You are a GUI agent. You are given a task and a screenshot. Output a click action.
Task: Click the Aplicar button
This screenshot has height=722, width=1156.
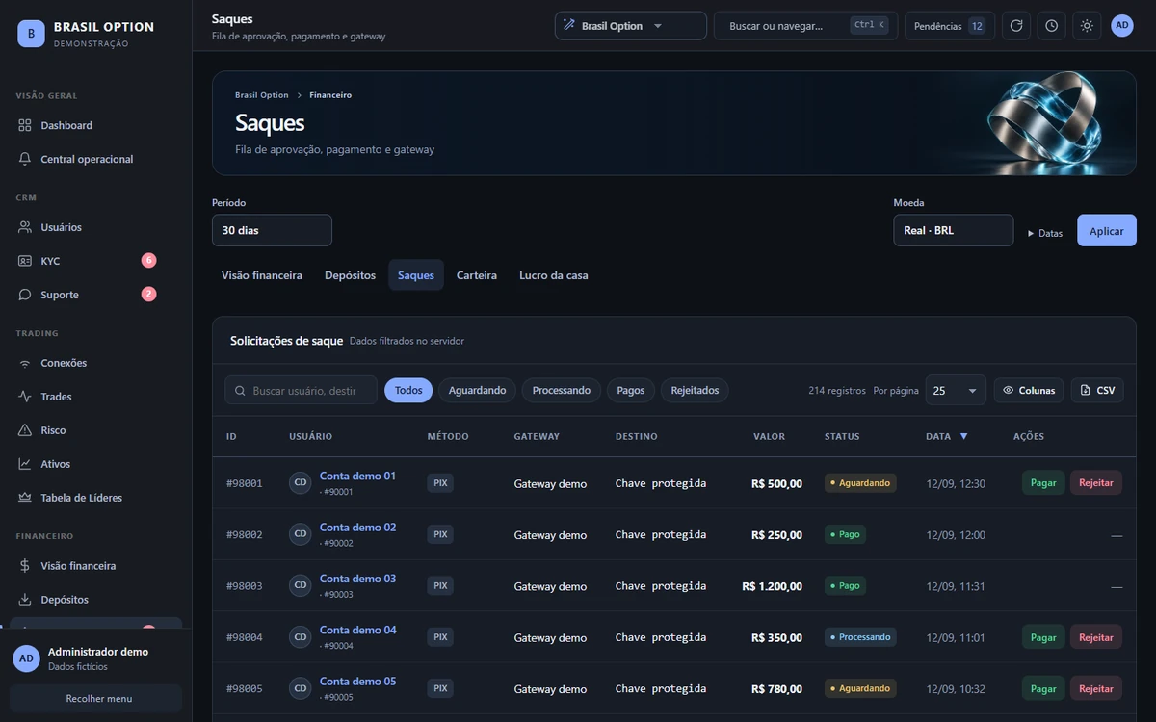click(x=1107, y=230)
